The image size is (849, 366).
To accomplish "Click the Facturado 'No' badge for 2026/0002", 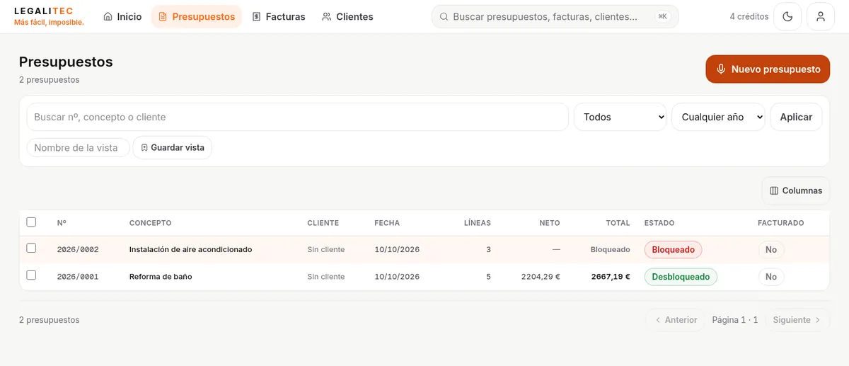I will tap(771, 249).
